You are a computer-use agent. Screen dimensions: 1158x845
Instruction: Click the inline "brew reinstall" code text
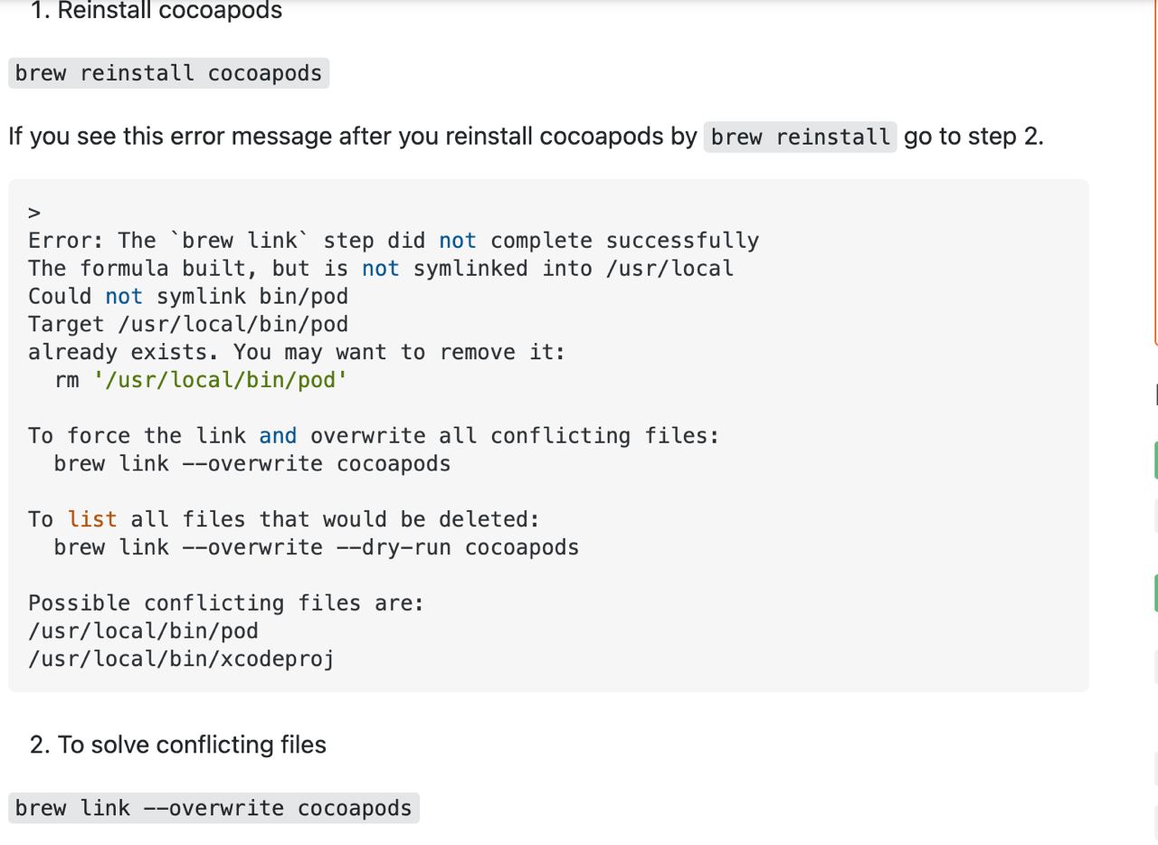click(801, 137)
